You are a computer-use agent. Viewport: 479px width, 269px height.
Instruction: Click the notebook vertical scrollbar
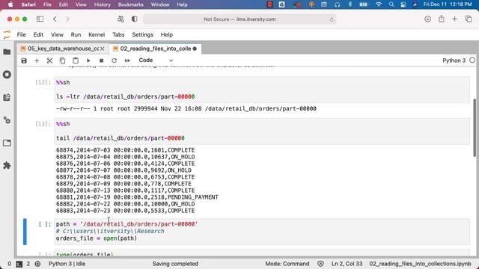coord(475,128)
